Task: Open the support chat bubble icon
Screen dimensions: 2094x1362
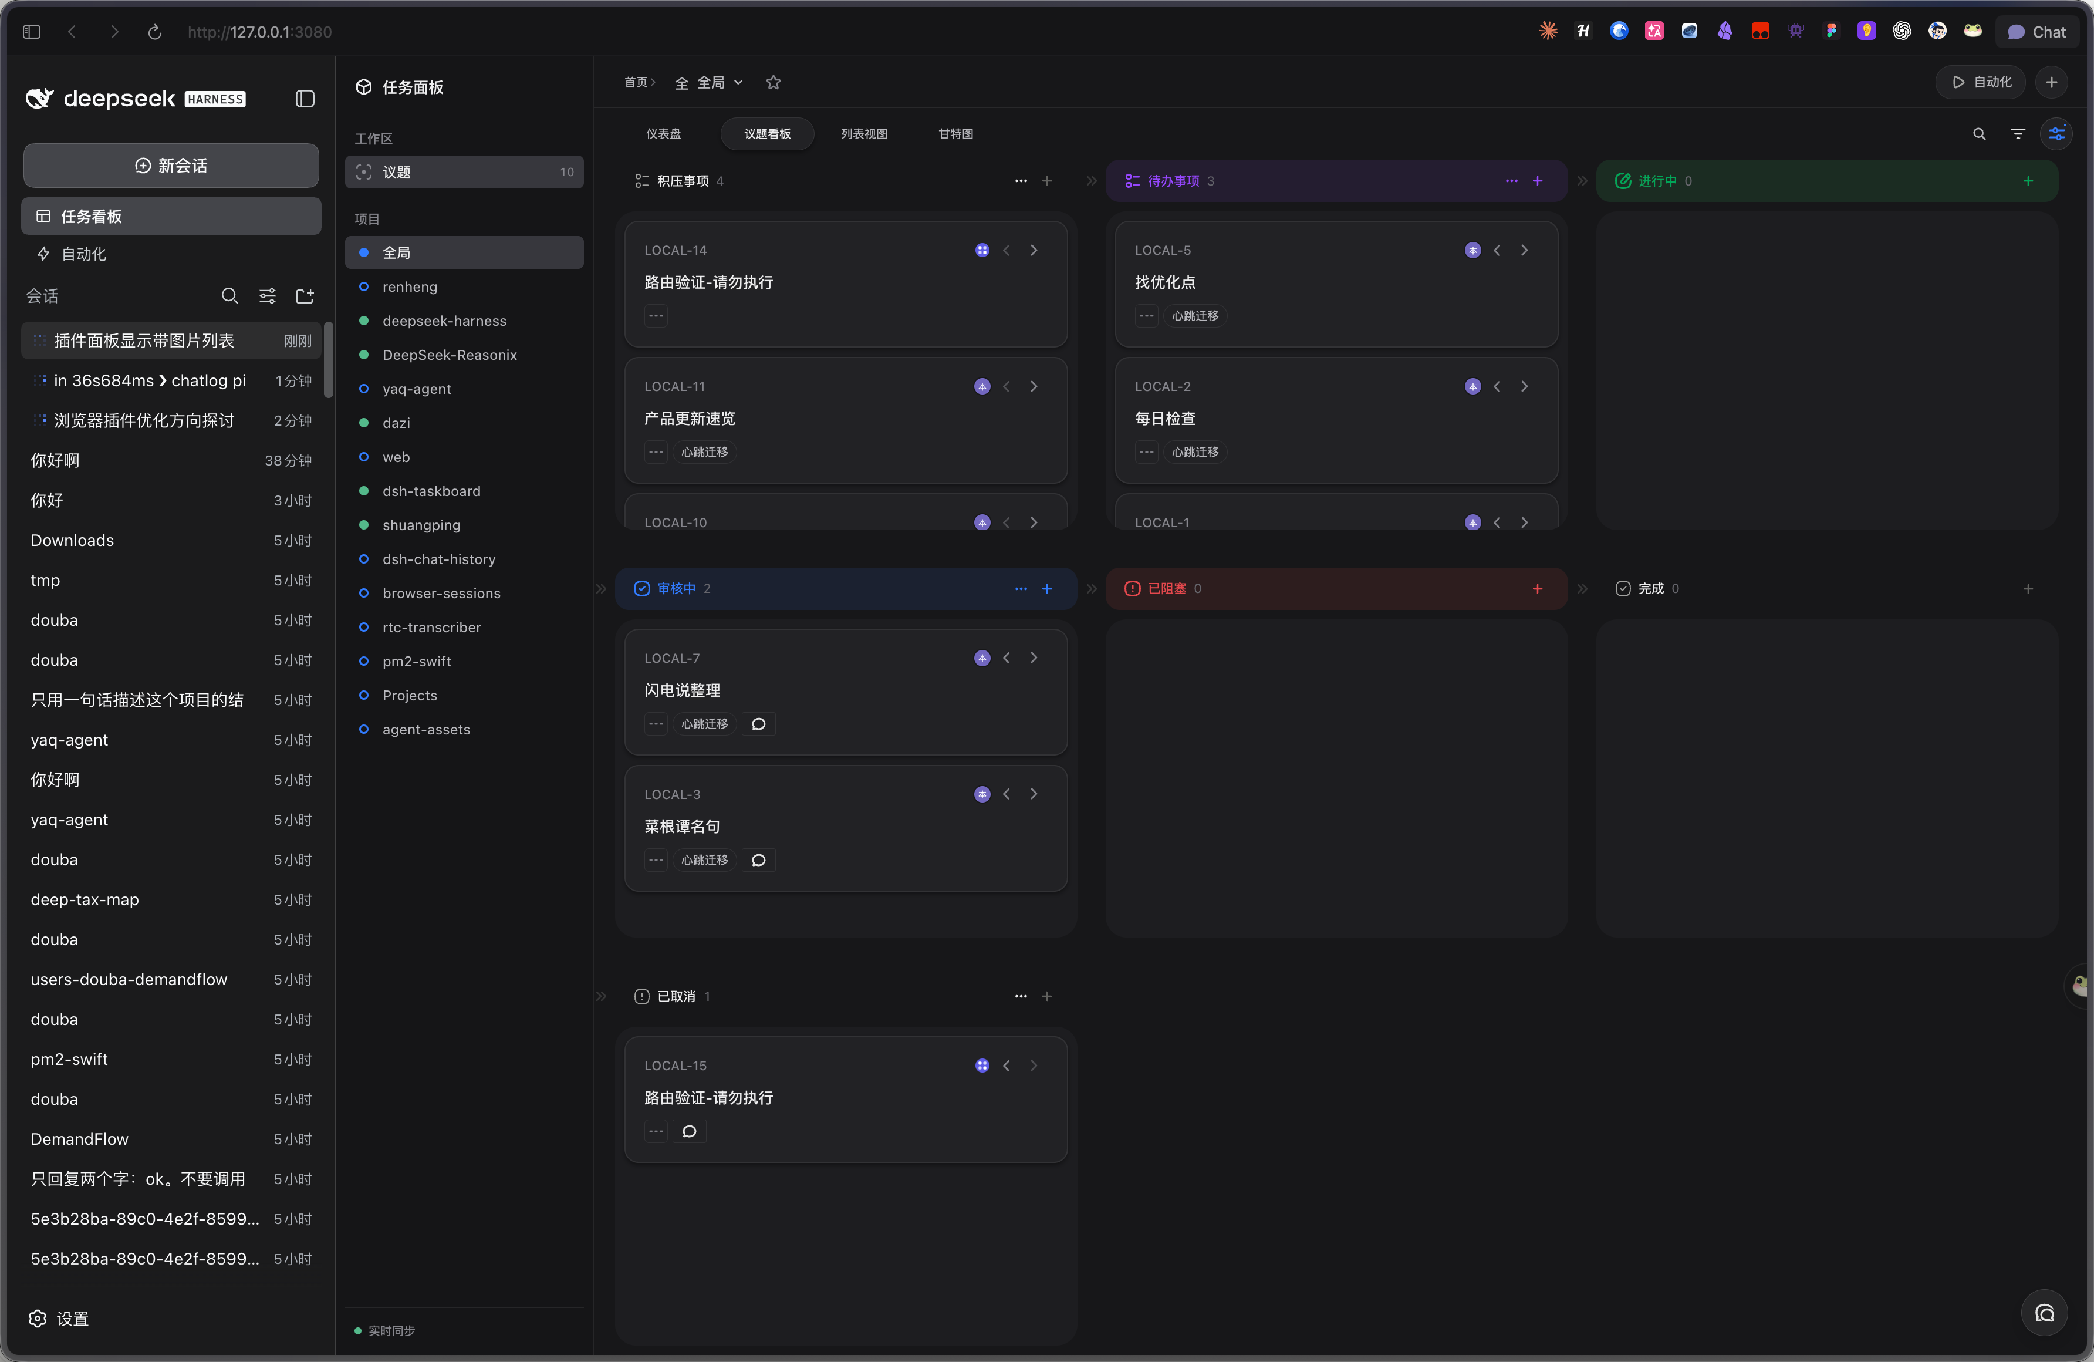Action: tap(2044, 1313)
